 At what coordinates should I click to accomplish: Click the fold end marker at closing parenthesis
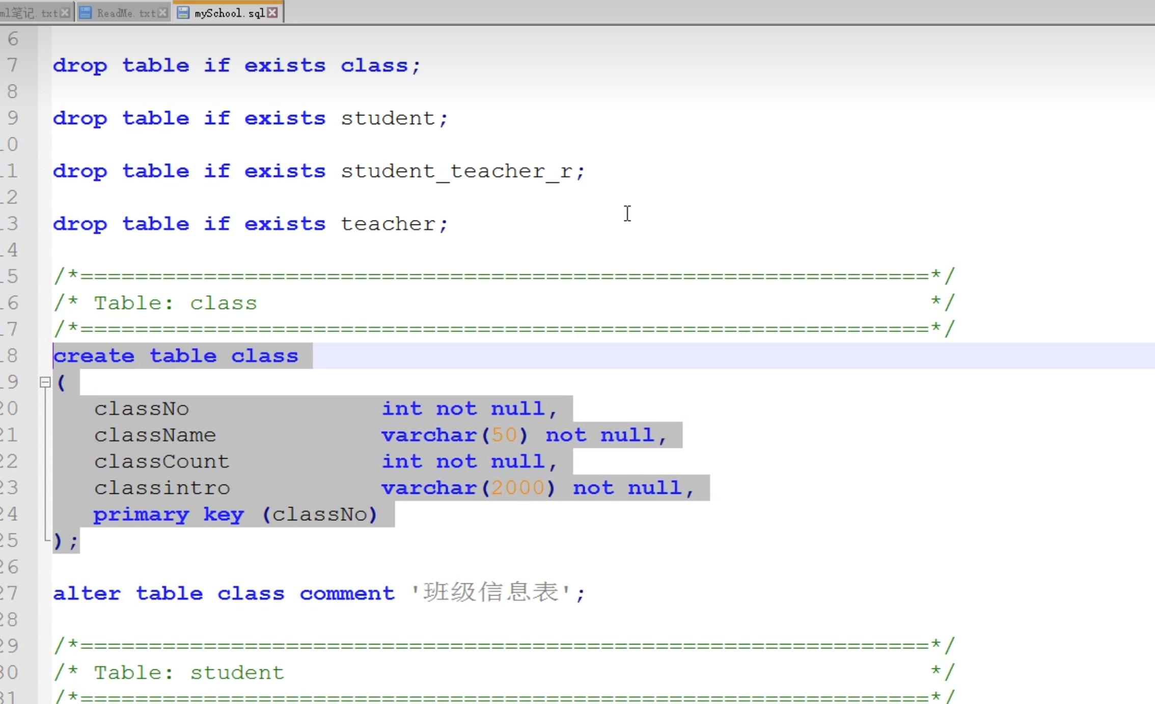pyautogui.click(x=46, y=540)
